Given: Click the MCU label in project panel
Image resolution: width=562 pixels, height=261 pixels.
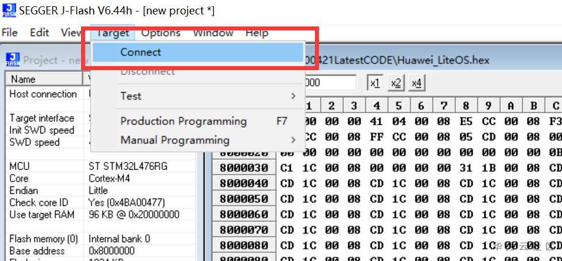Looking at the screenshot, I should pos(20,166).
